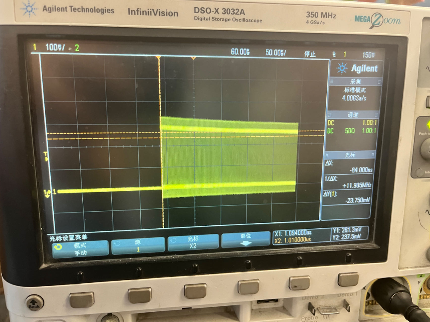
Task: Click the hollow delay reference triangle marker
Action: coord(193,58)
